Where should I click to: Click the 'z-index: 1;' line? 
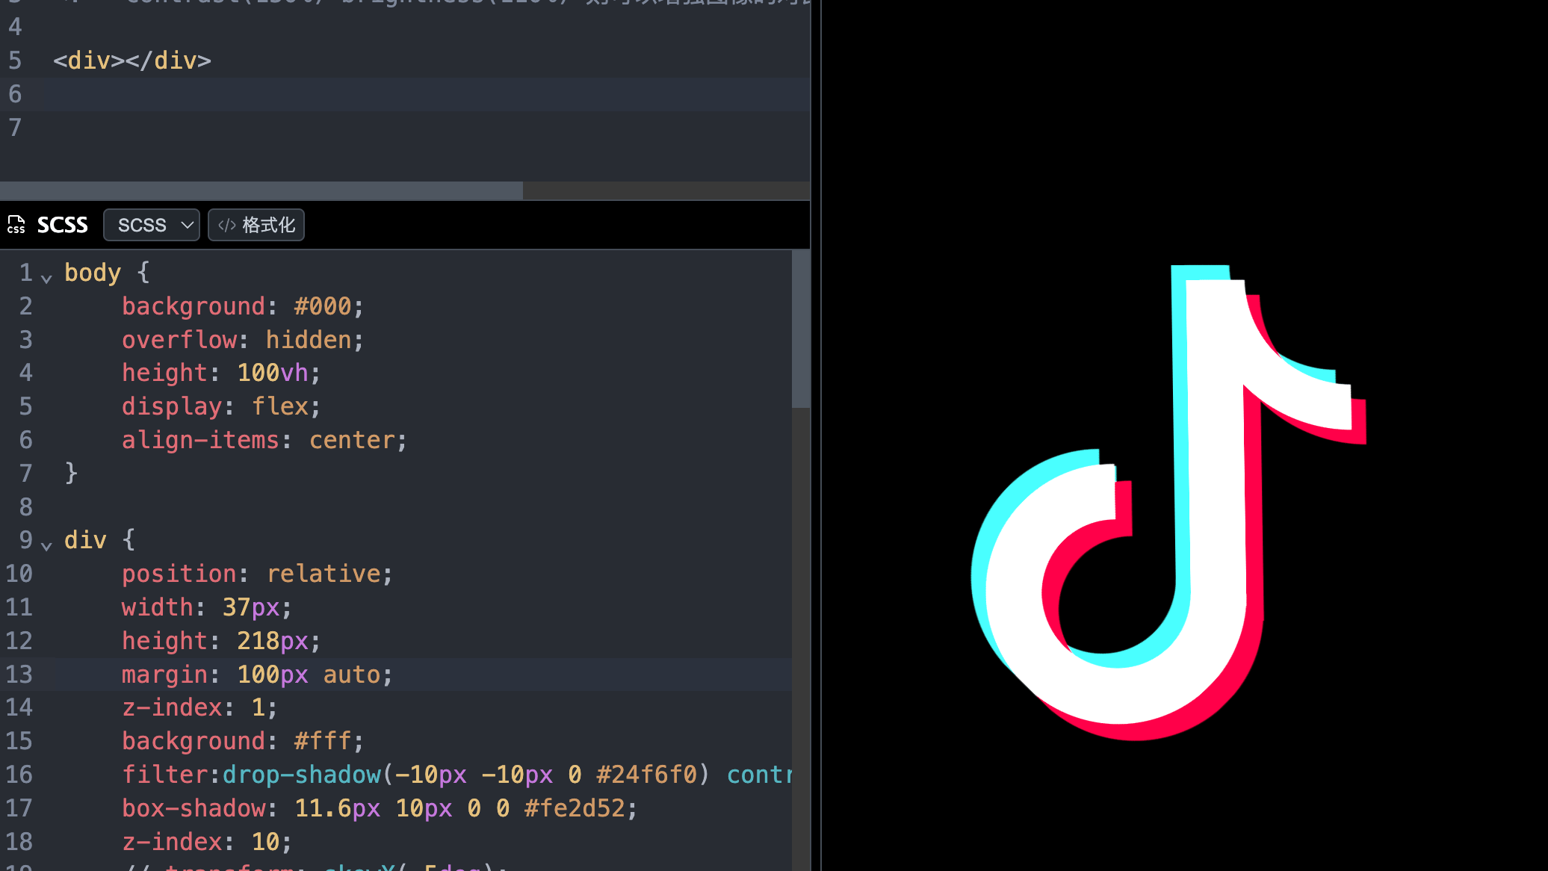(x=199, y=707)
